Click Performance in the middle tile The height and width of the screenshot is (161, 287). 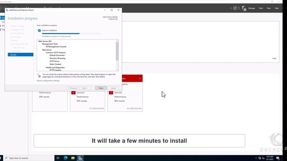click(83, 97)
